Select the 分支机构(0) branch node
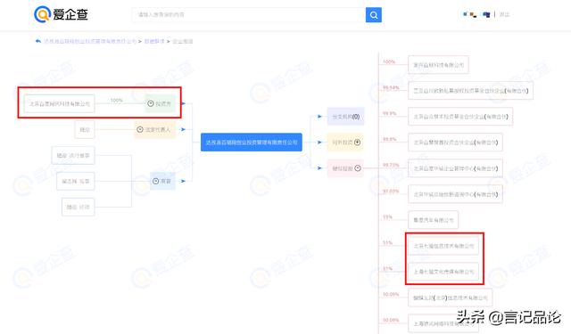The image size is (571, 334). [345, 117]
